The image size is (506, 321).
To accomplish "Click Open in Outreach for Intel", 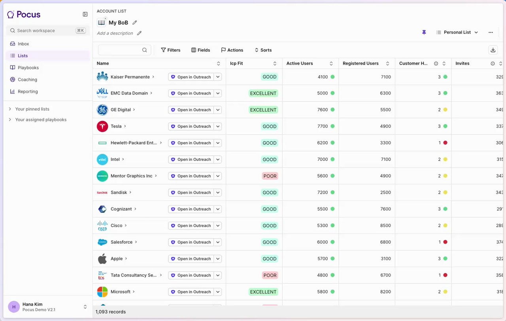I will (x=191, y=160).
